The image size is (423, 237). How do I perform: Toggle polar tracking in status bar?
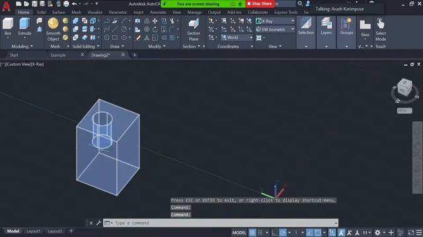283,232
